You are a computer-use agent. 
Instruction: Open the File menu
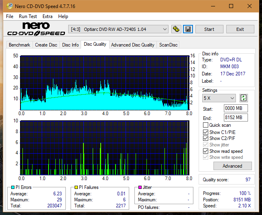point(10,16)
